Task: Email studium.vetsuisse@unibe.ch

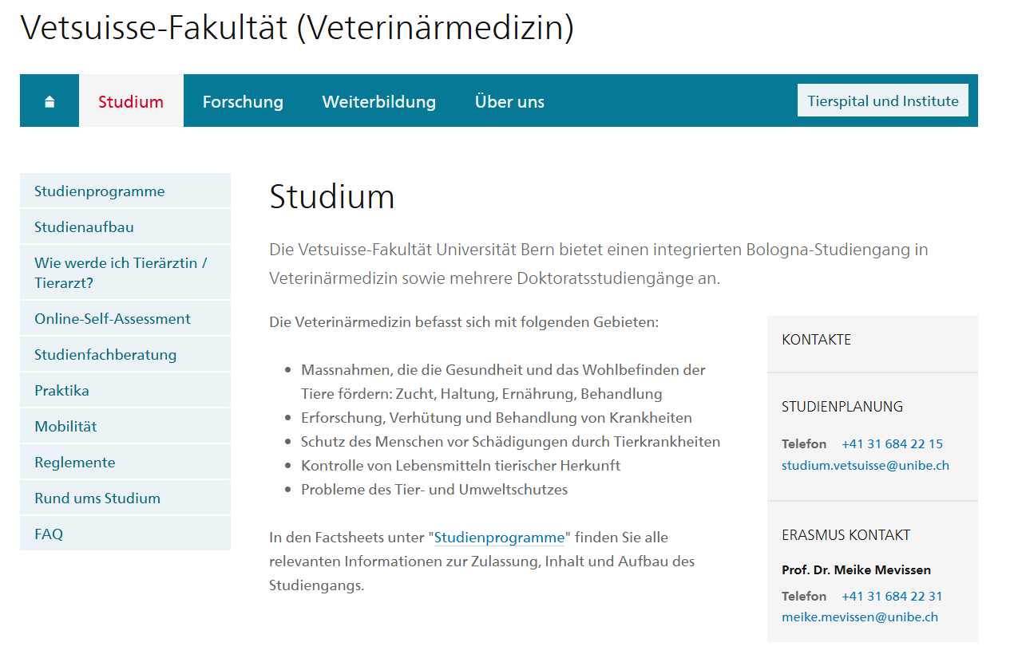Action: (x=865, y=465)
